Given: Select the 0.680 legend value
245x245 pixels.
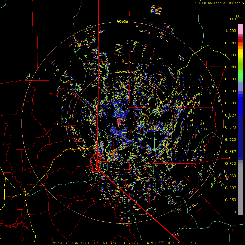Looking at the screenshot, I should (231, 103).
